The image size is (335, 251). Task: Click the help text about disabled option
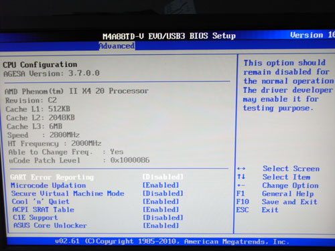coord(288,85)
